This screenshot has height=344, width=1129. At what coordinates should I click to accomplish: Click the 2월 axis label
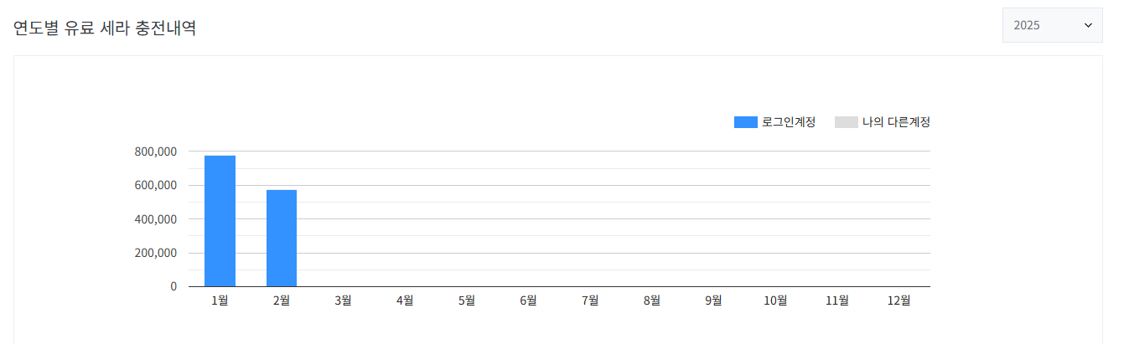282,300
